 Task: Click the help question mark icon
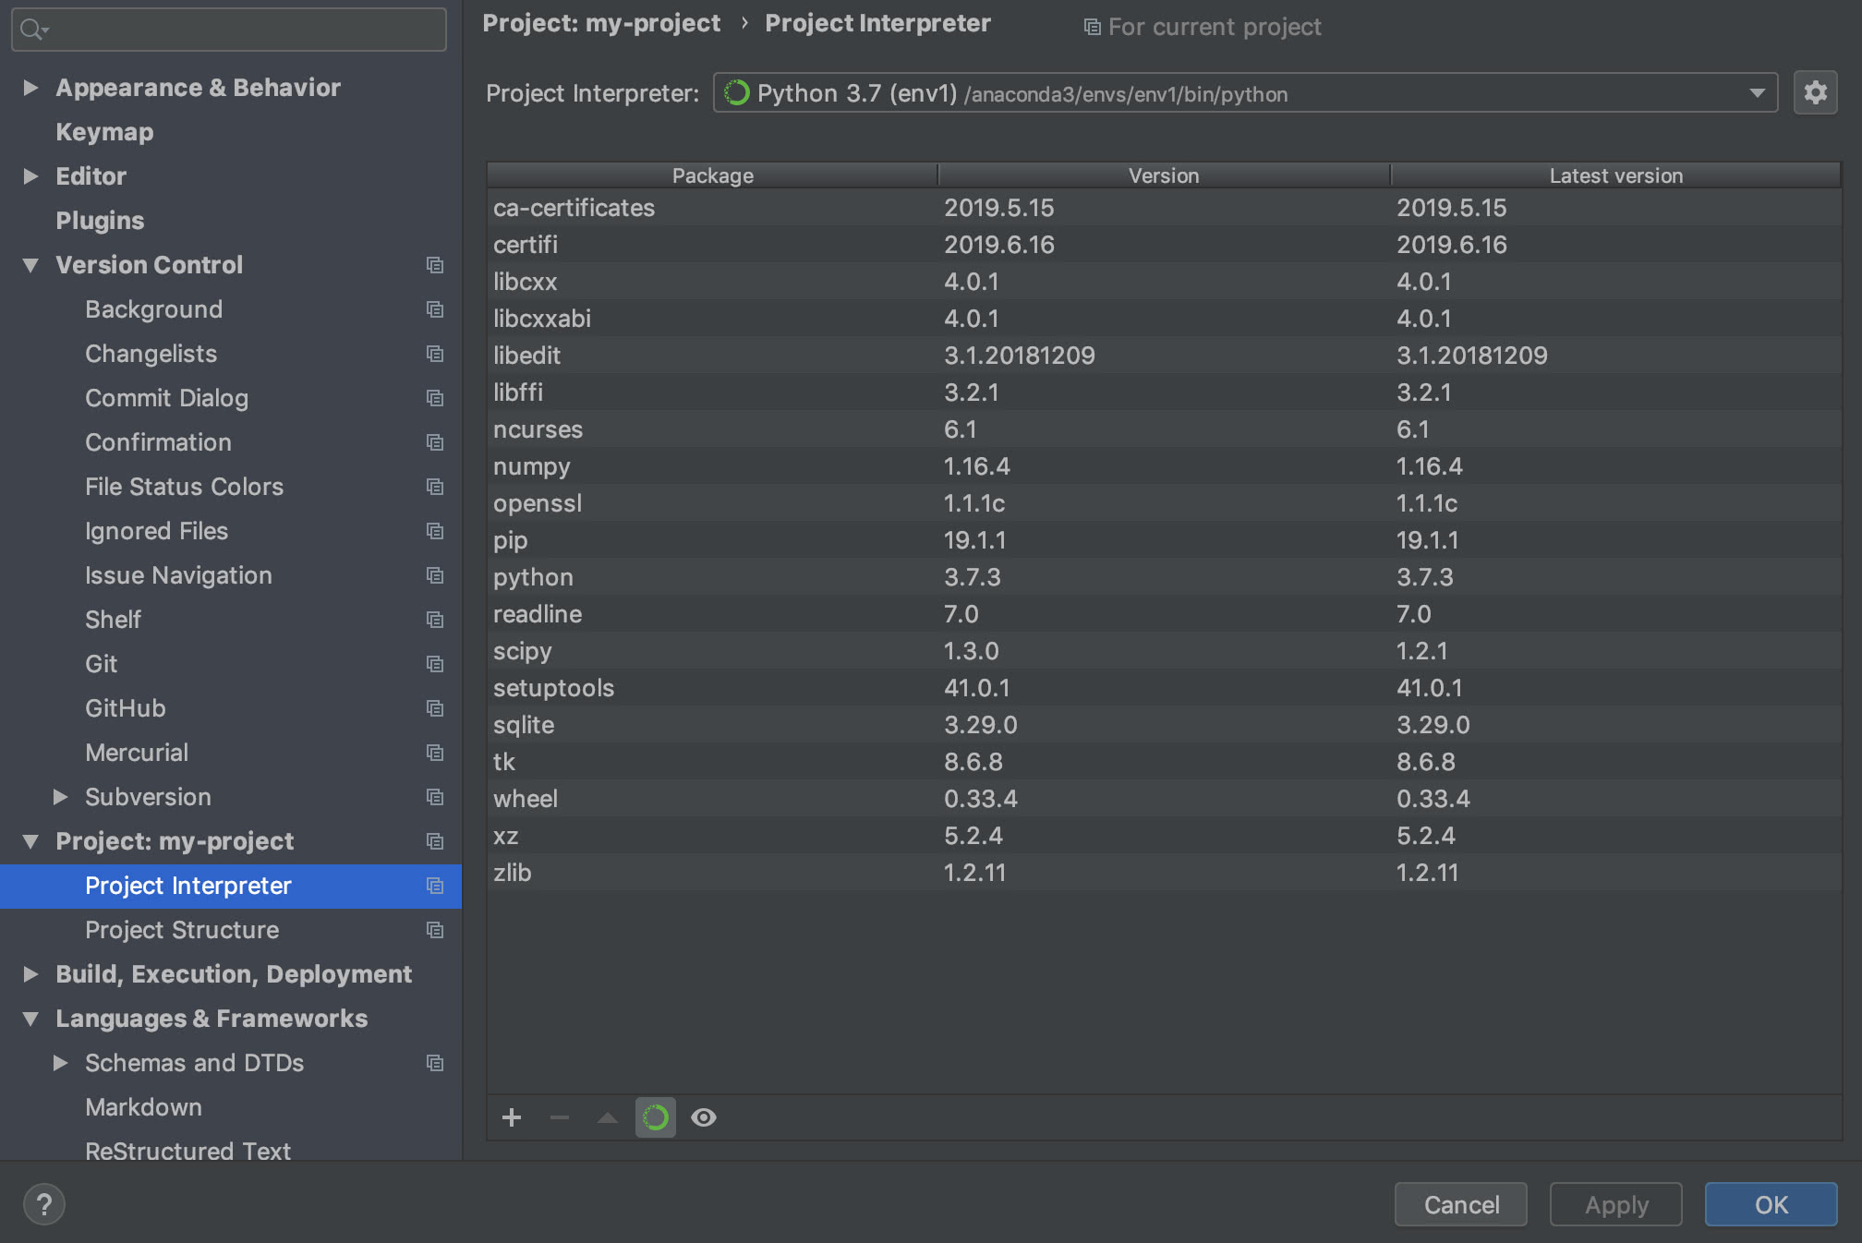tap(43, 1204)
